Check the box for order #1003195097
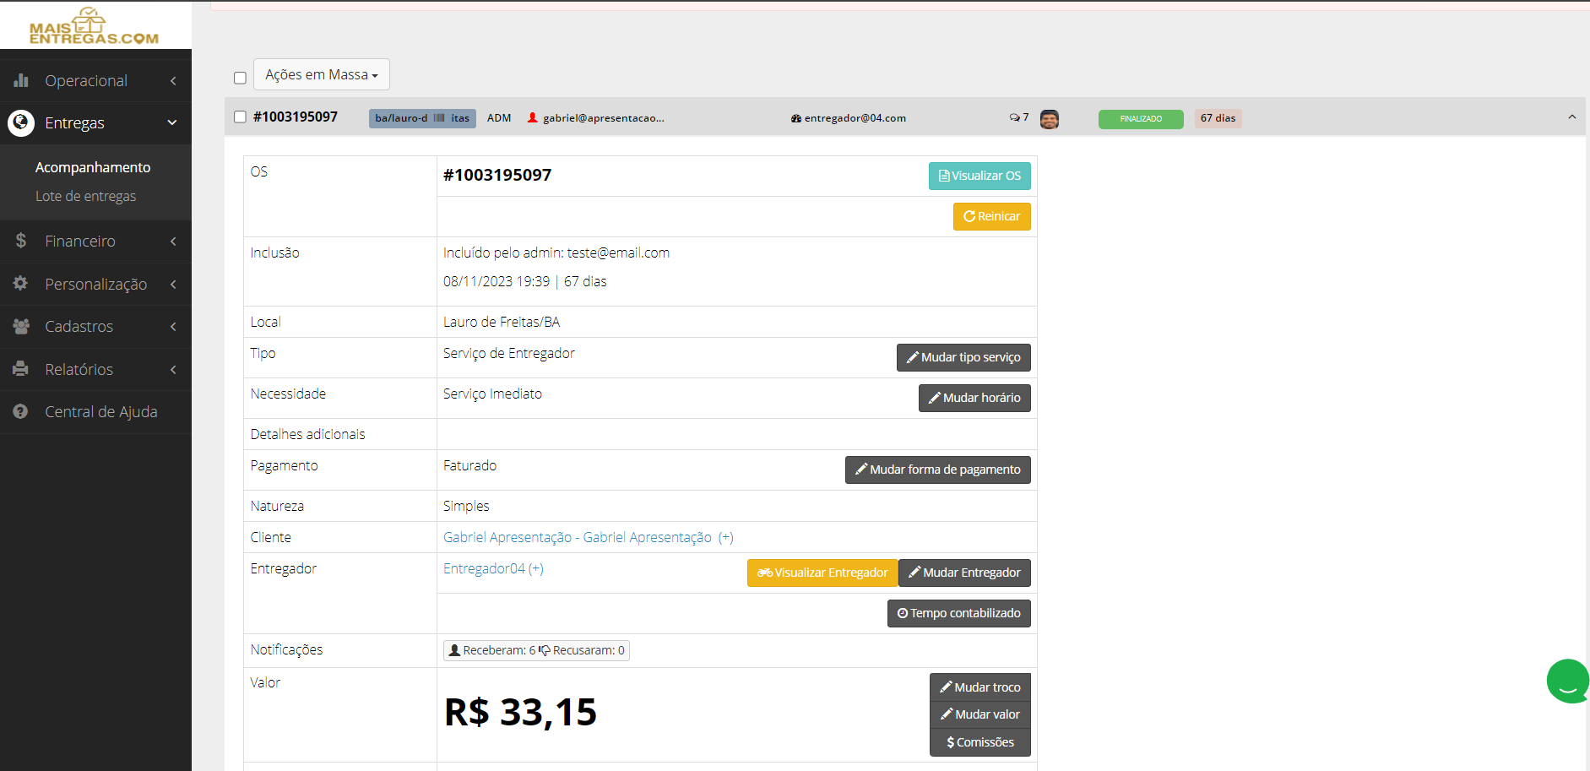 240,117
